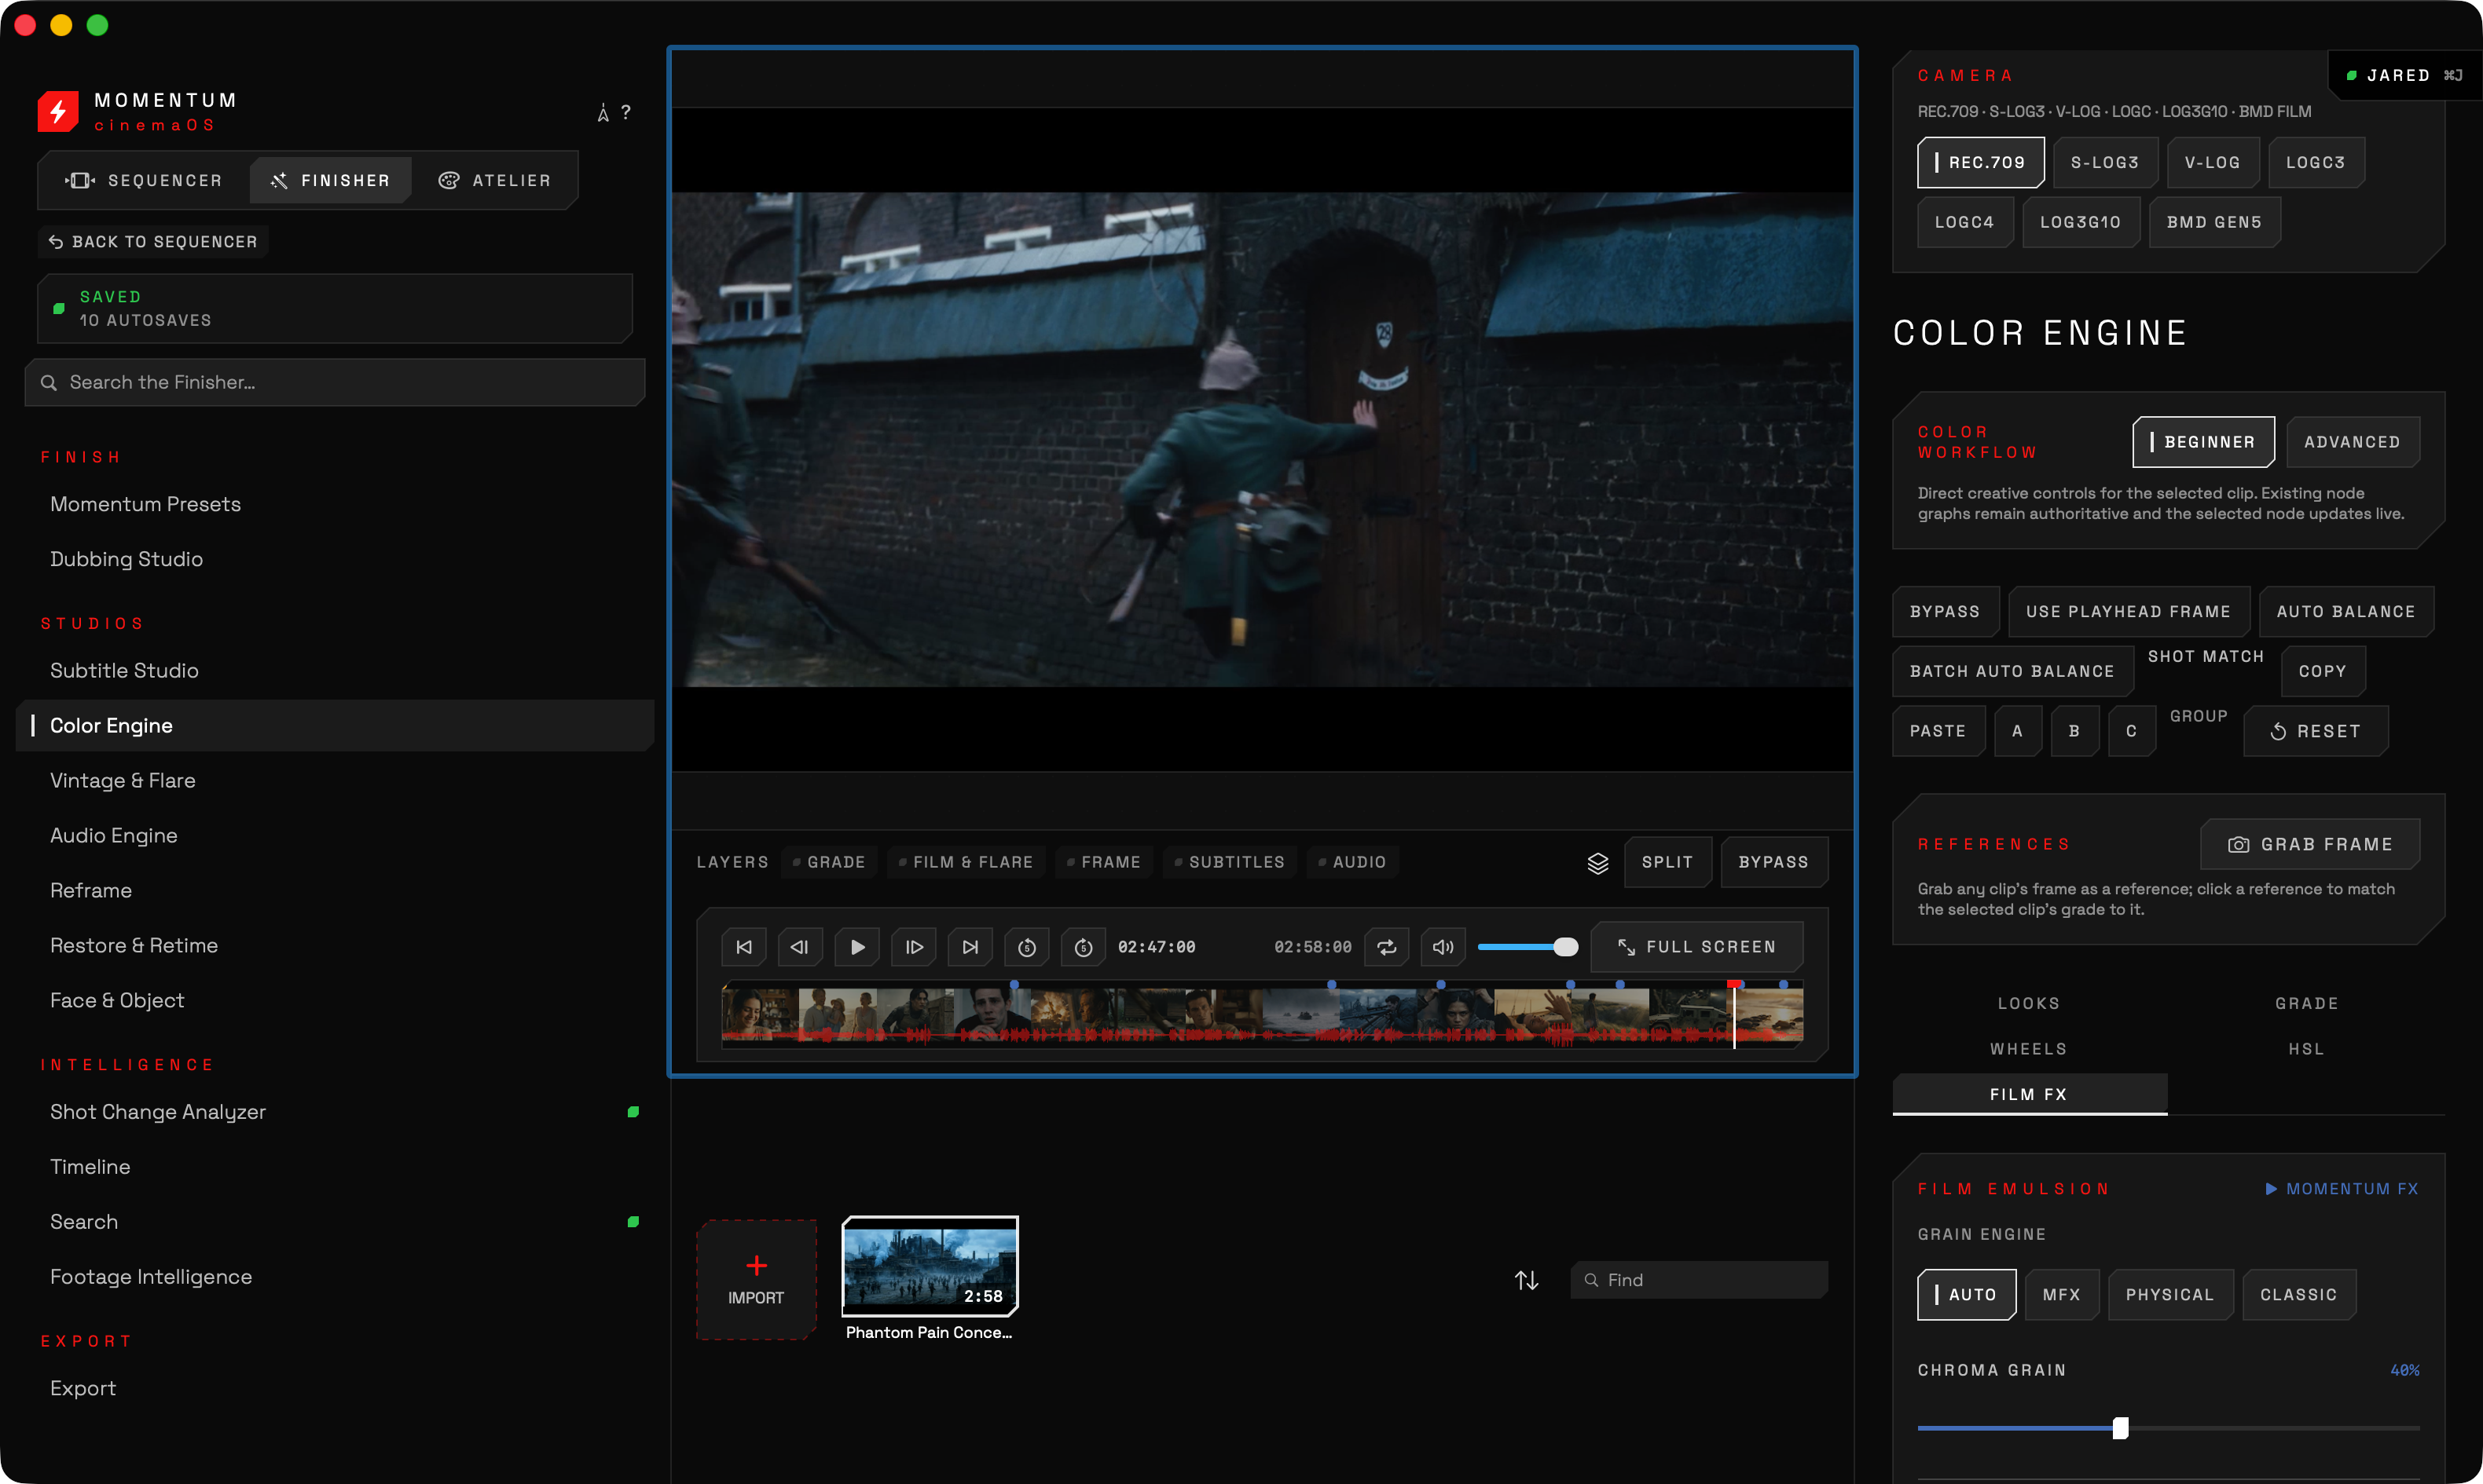Viewport: 2483px width, 1484px height.
Task: Select the Phantom Pain clip thumbnail
Action: pos(930,1266)
